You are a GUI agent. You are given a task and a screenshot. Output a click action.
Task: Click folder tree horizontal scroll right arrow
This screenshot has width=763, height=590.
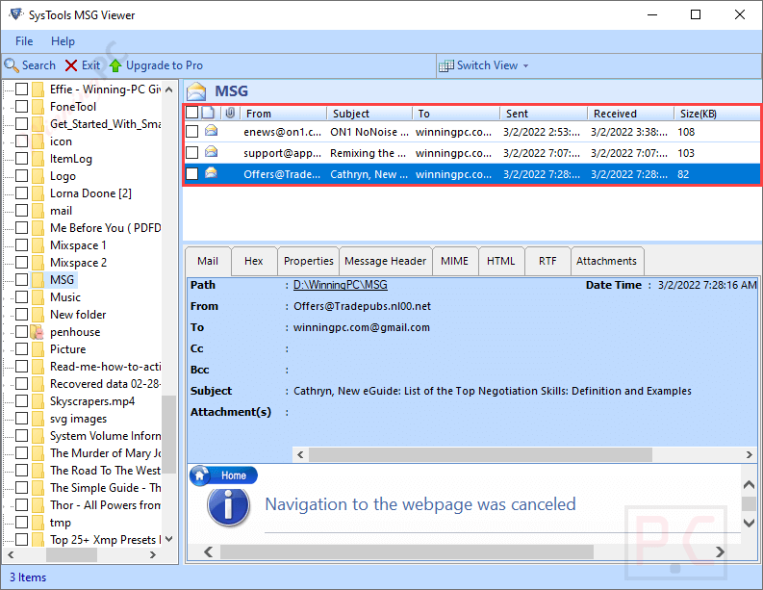point(153,555)
